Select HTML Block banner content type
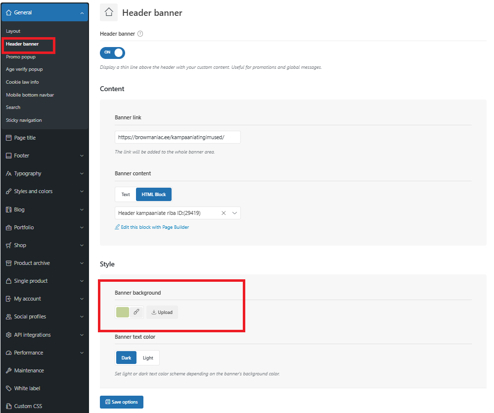 (154, 194)
